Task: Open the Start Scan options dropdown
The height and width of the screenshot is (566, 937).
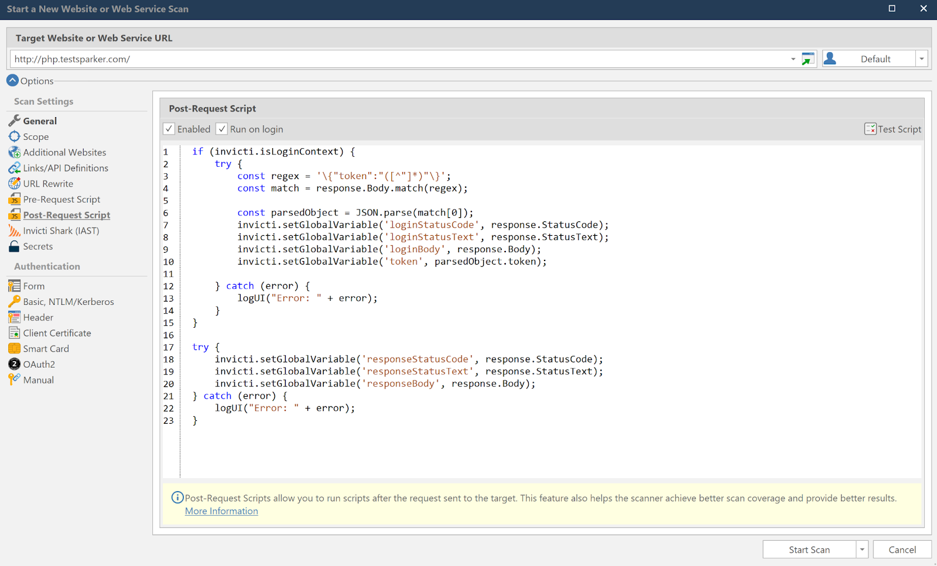Action: coord(861,549)
